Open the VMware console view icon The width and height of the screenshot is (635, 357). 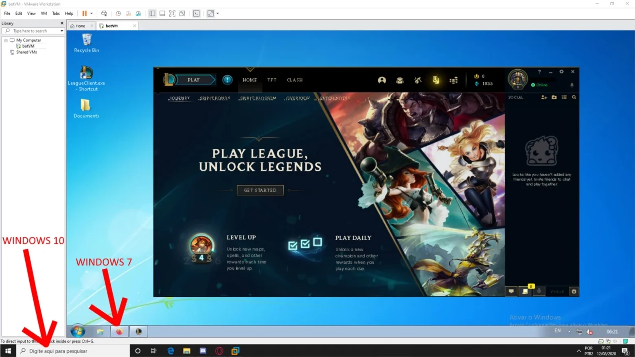point(197,13)
